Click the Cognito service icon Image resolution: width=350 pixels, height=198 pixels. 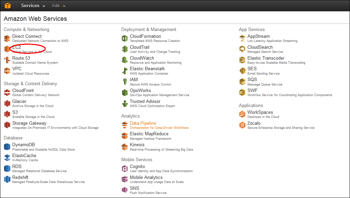point(125,169)
